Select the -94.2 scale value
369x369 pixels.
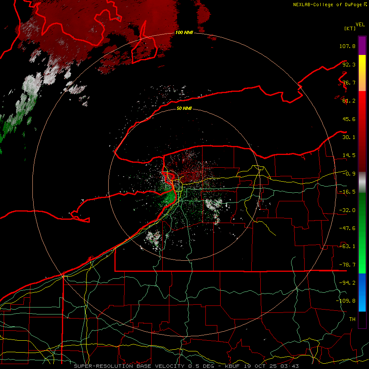click(347, 282)
